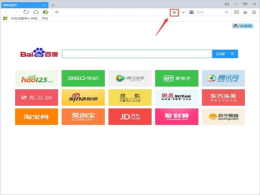Click the Baidu logo
The height and width of the screenshot is (195, 260).
(39, 52)
